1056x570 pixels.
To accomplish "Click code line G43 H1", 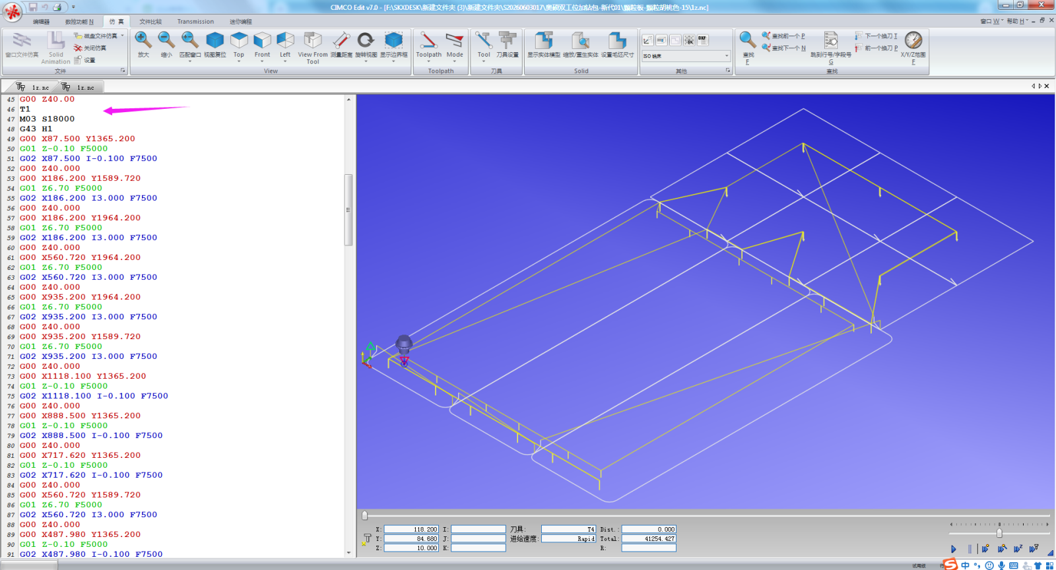I will click(36, 129).
